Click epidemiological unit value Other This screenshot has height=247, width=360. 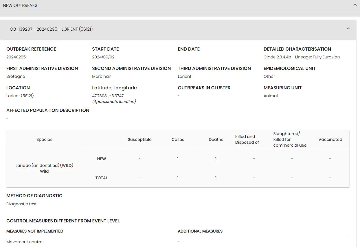click(269, 76)
